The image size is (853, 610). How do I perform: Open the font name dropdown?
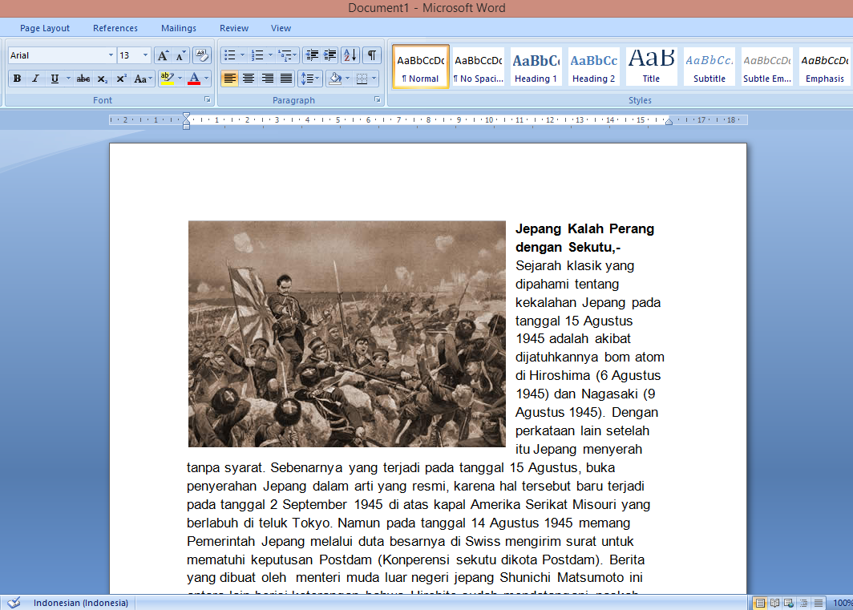click(111, 55)
